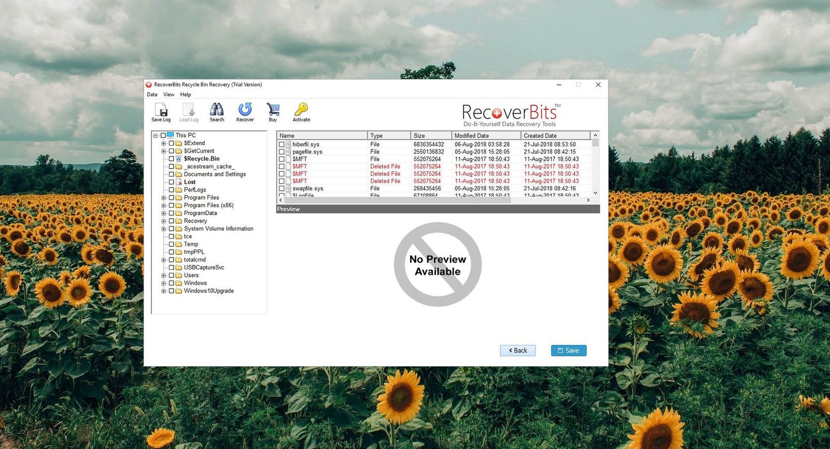
Task: Select the tmpPPL tree item
Action: (x=194, y=252)
